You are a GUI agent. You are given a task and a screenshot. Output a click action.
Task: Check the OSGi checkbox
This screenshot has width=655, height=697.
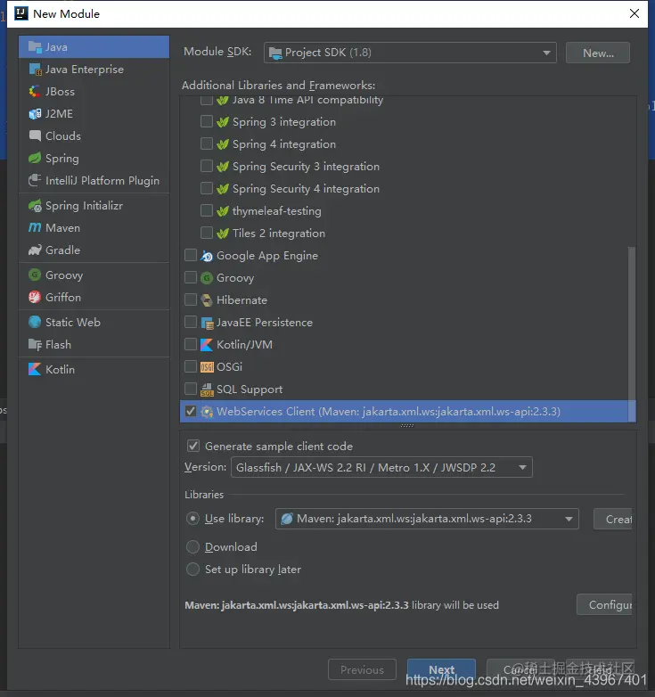[191, 366]
